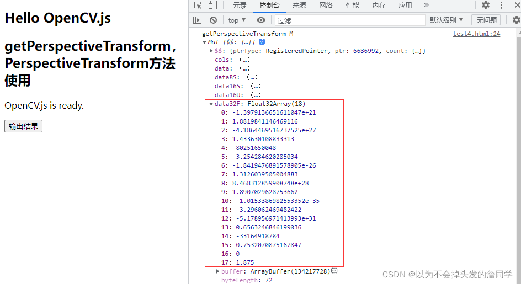Open DevTools settings gear icon
521x284 pixels.
coord(486,5)
